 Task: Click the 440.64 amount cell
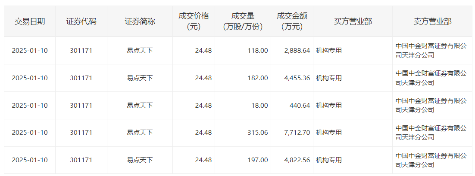(x=299, y=106)
